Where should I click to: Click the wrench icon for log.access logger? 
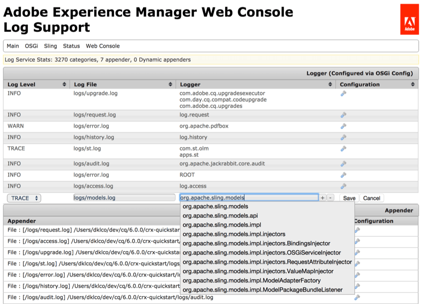343,186
